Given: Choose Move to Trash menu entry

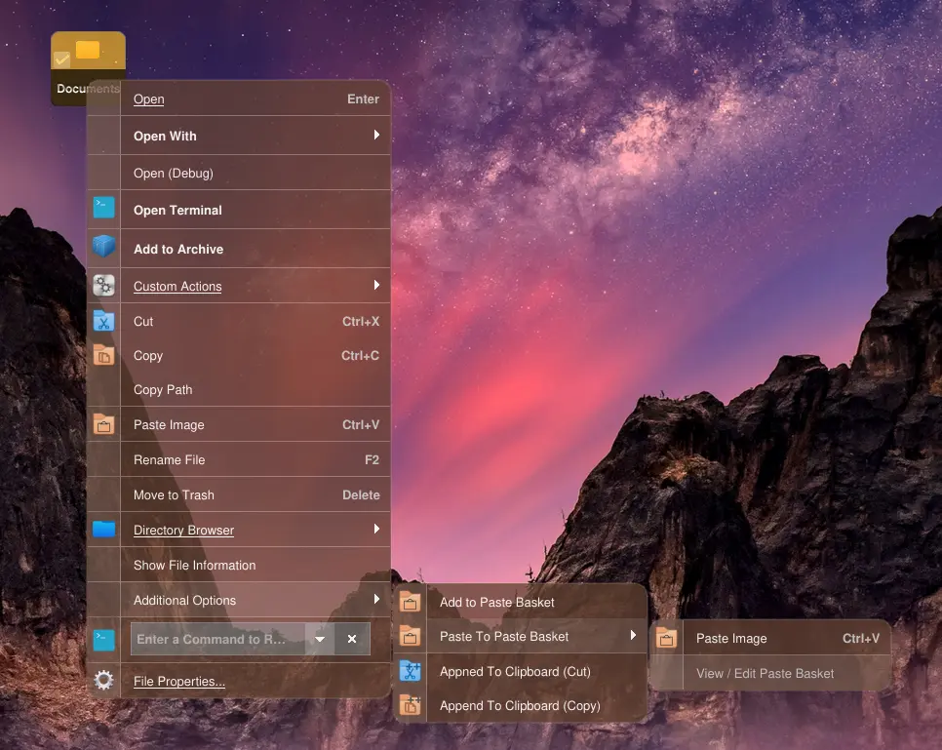Looking at the screenshot, I should pyautogui.click(x=174, y=494).
